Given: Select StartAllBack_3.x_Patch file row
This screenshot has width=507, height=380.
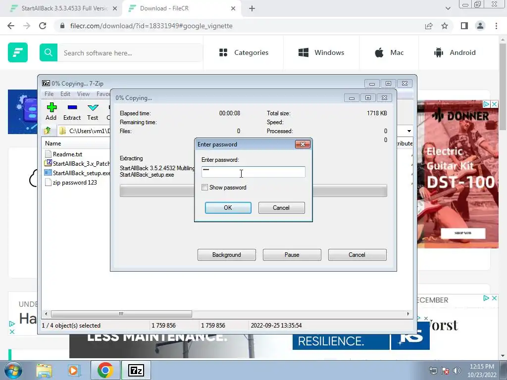Looking at the screenshot, I should tap(78, 163).
